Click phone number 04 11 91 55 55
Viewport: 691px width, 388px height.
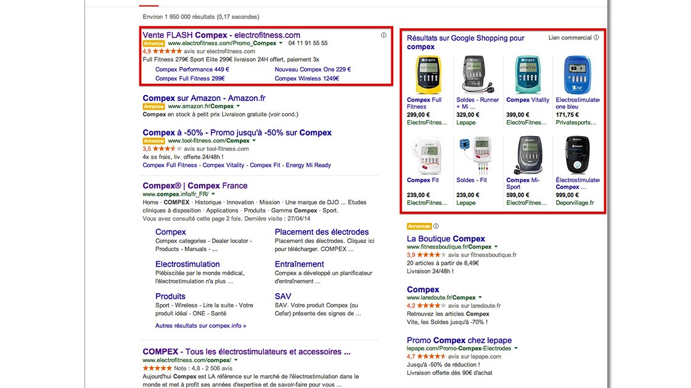(x=308, y=43)
